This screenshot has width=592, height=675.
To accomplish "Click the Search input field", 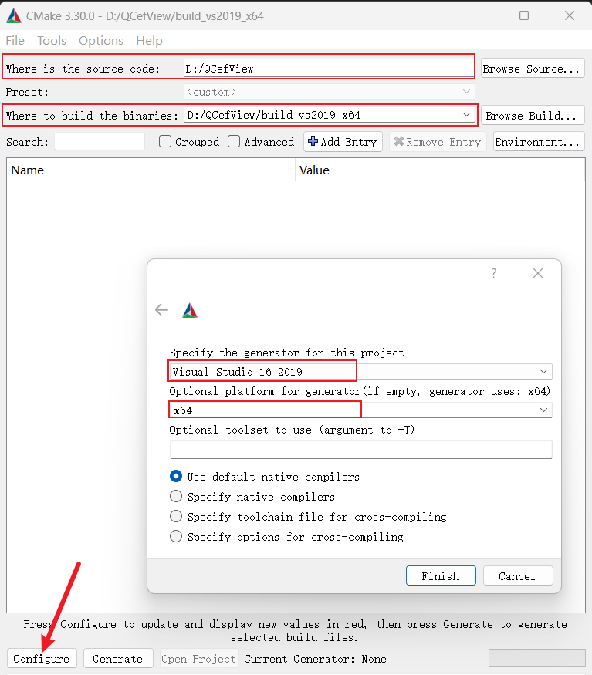I will tap(100, 141).
